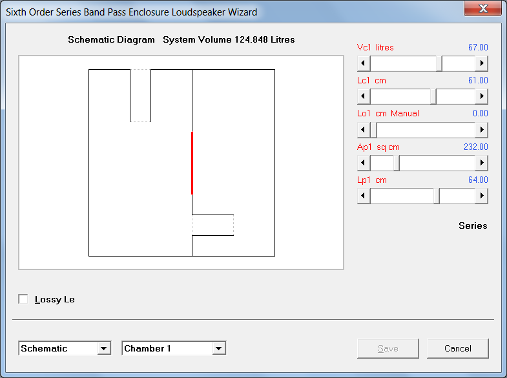Increase Lc1 cm with its right arrow
507x378 pixels.
click(x=481, y=96)
